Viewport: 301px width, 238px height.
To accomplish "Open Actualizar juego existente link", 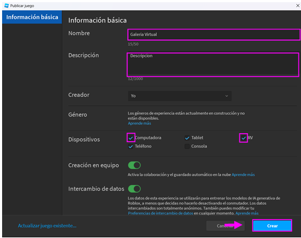I will 47,226.
